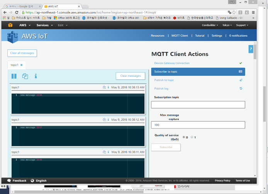Reload the AWS IoT page
This screenshot has width=268, height=194.
17,12
